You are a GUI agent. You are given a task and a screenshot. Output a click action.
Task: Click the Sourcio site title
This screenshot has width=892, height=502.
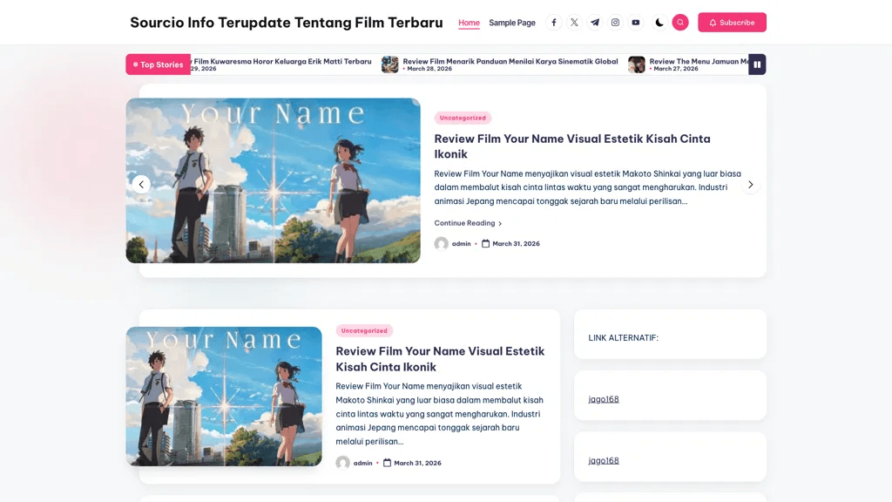[x=286, y=22]
